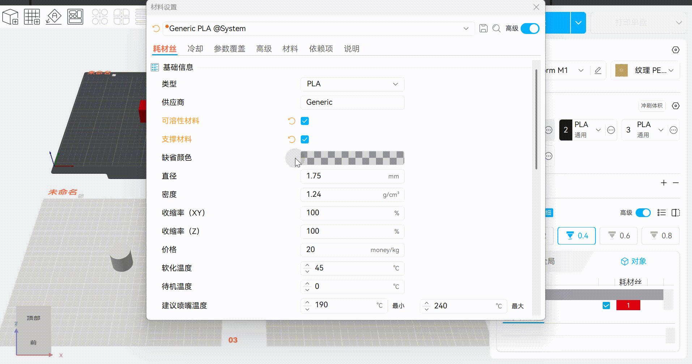
Task: Click the red filament 1 color cell
Action: click(628, 305)
